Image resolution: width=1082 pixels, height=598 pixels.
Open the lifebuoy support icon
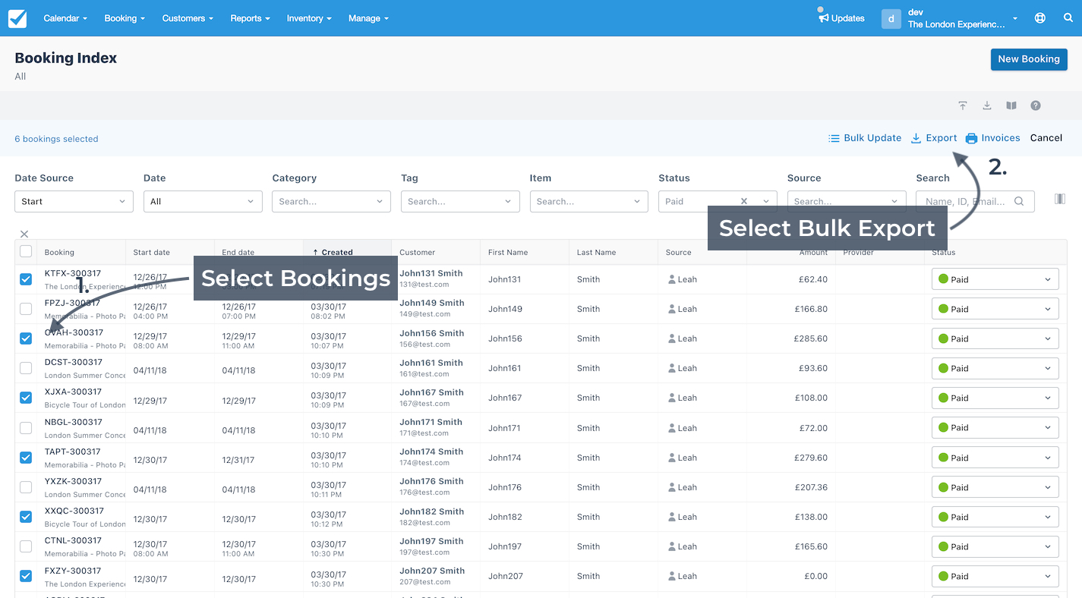click(x=1040, y=18)
